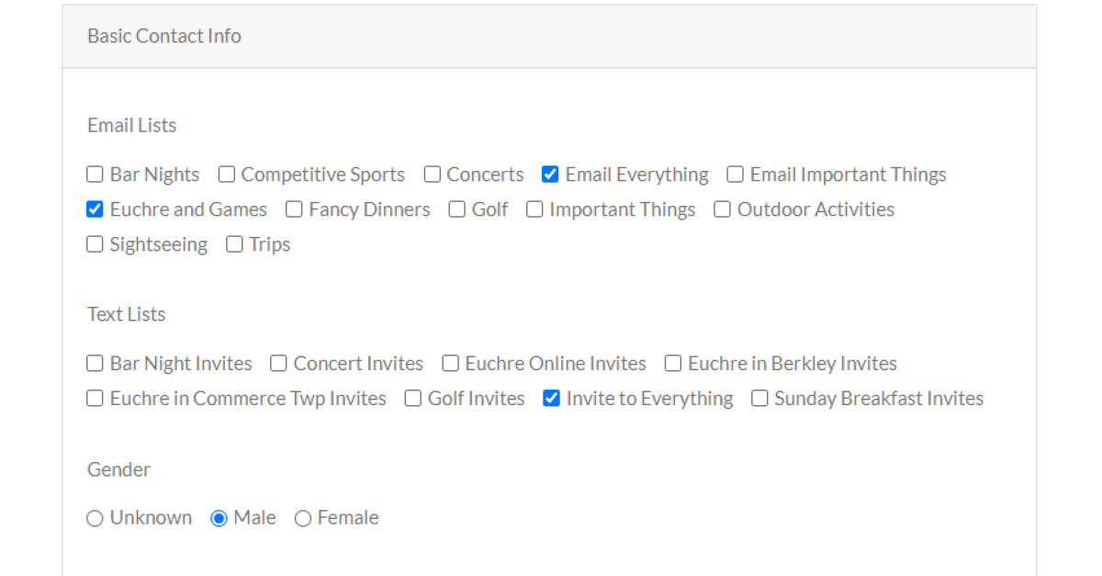Screen dimensions: 1102x576
Task: Uncheck Invite to Everything option
Action: [x=552, y=399]
